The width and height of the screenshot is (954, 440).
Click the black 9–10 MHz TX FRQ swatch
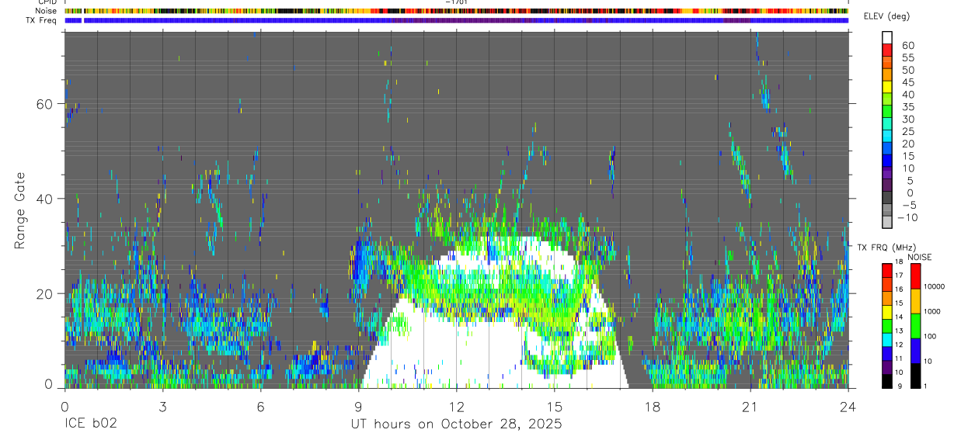coord(887,379)
